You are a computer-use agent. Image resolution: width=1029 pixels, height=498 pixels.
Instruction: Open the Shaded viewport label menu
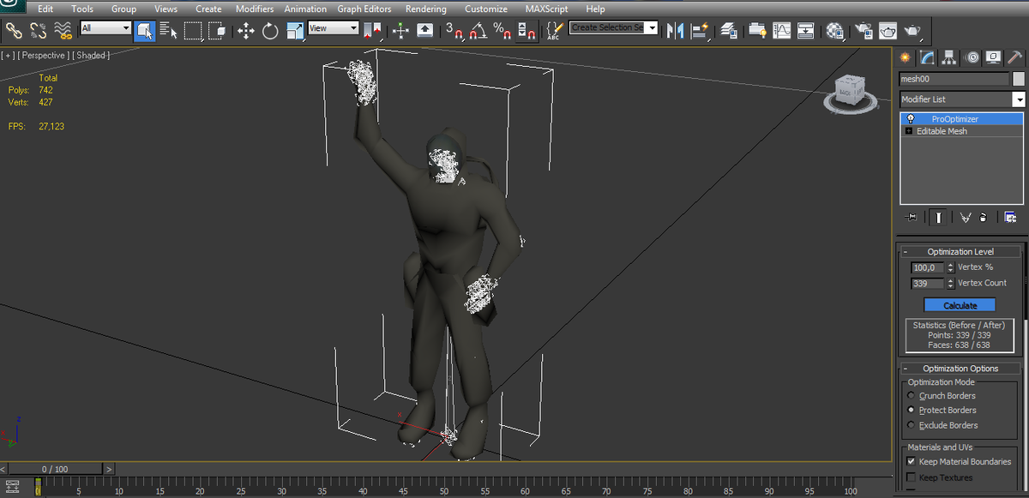[x=90, y=56]
